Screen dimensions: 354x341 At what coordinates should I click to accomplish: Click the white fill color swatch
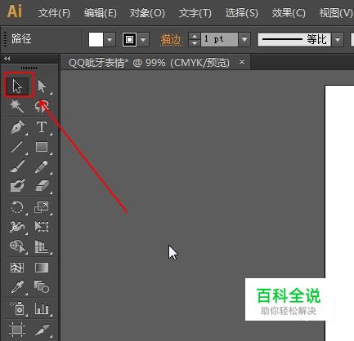click(x=96, y=40)
